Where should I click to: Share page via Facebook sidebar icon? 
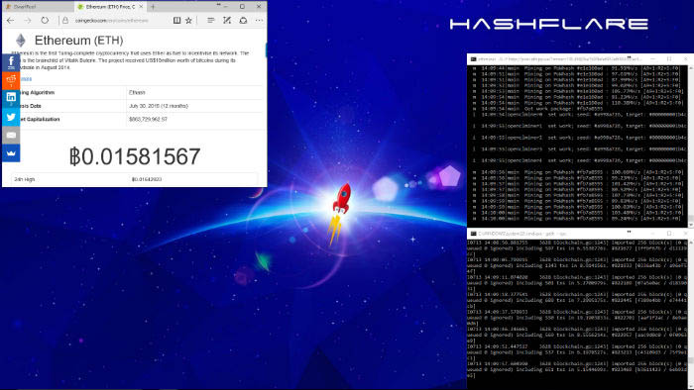point(11,62)
